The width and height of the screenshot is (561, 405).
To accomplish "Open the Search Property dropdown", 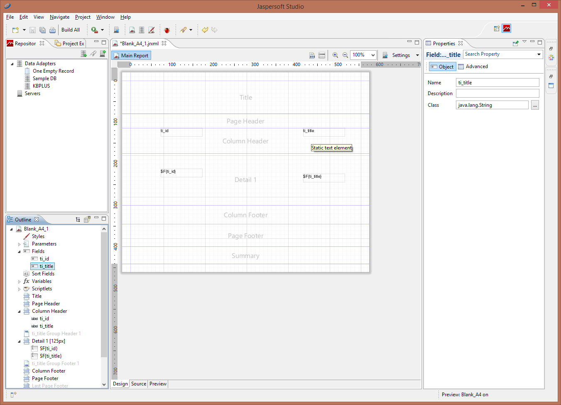I will coord(539,54).
